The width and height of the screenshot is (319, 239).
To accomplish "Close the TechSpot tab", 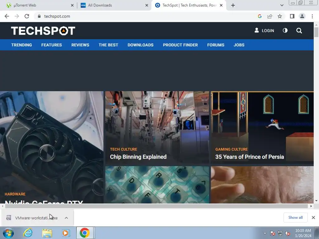I will pos(221,5).
